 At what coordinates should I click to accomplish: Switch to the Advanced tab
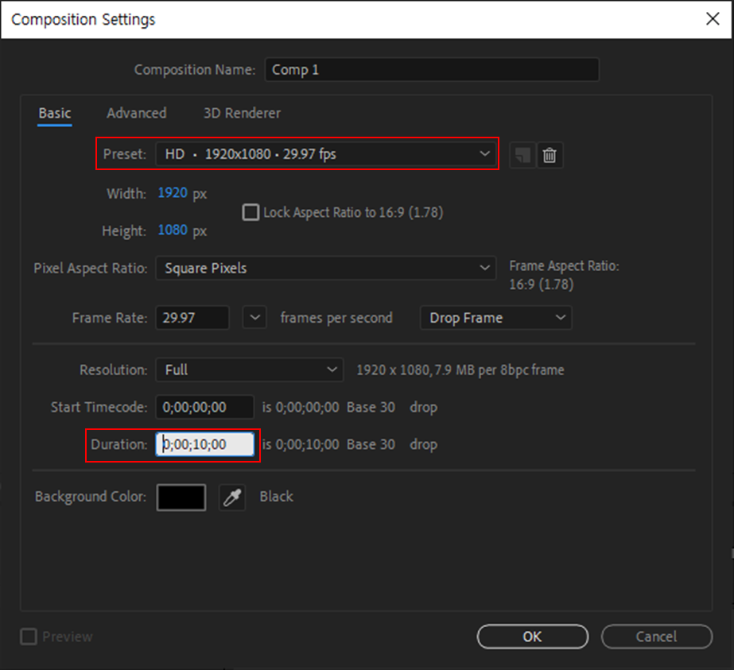(136, 113)
